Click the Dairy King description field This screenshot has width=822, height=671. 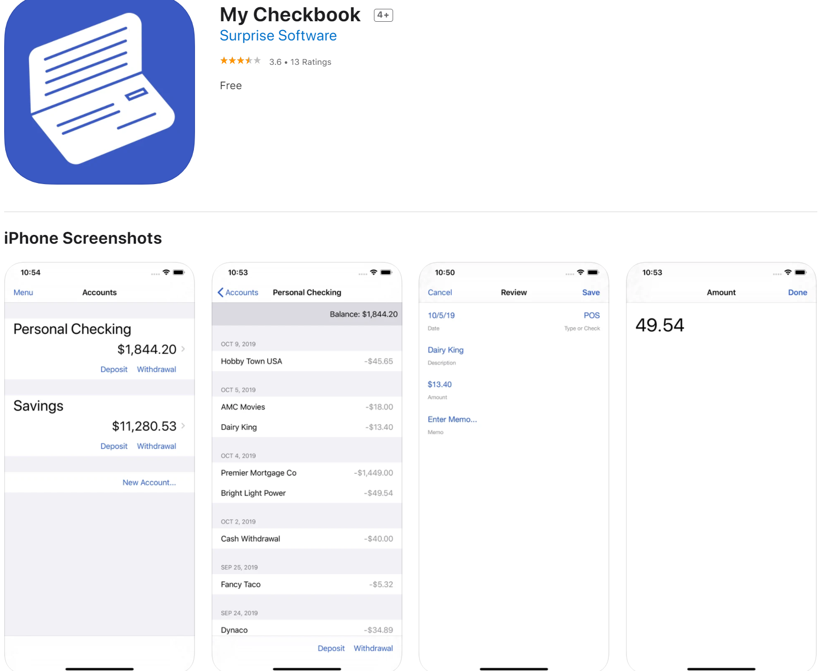pyautogui.click(x=445, y=350)
